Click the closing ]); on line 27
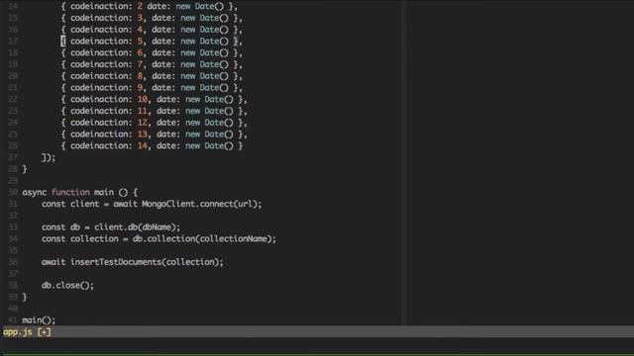The image size is (634, 356). 49,157
